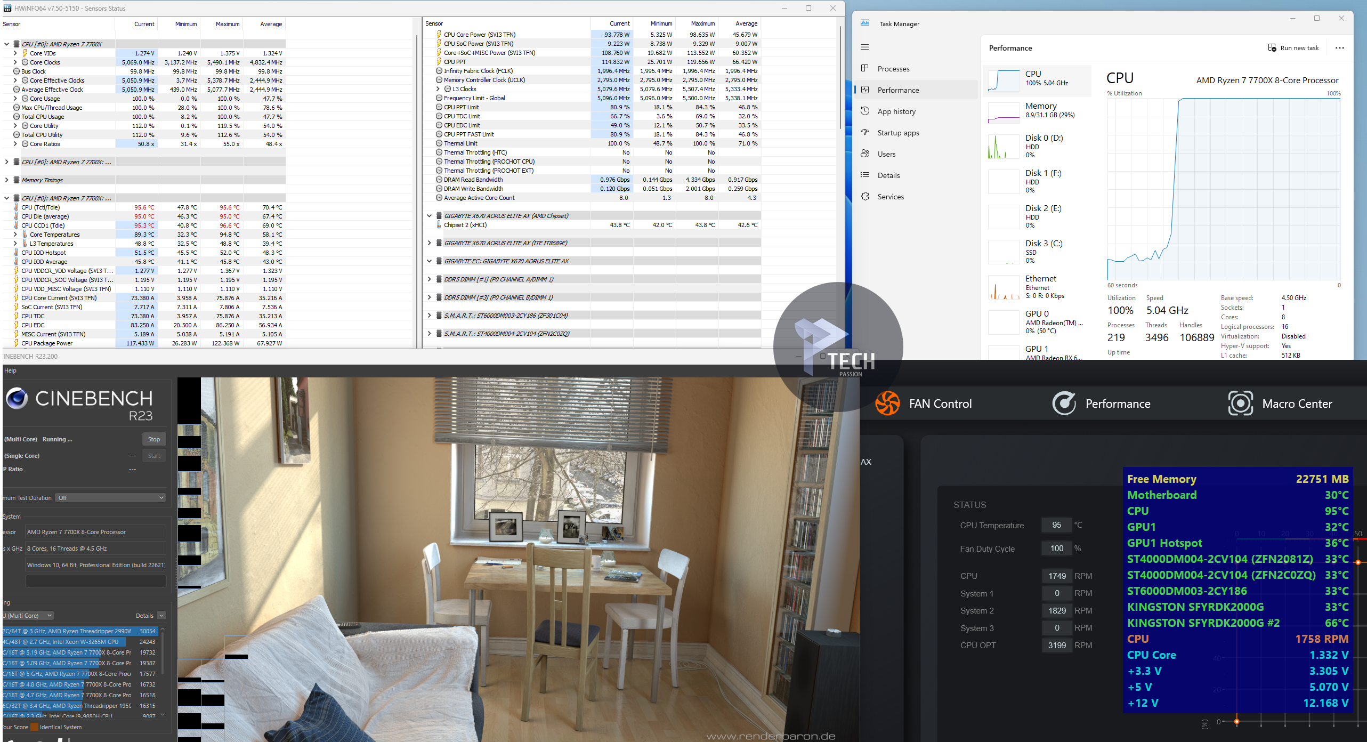Collapse GIGABYTE X670 AORUS ELITE AX chipset group
1367x742 pixels.
[429, 216]
